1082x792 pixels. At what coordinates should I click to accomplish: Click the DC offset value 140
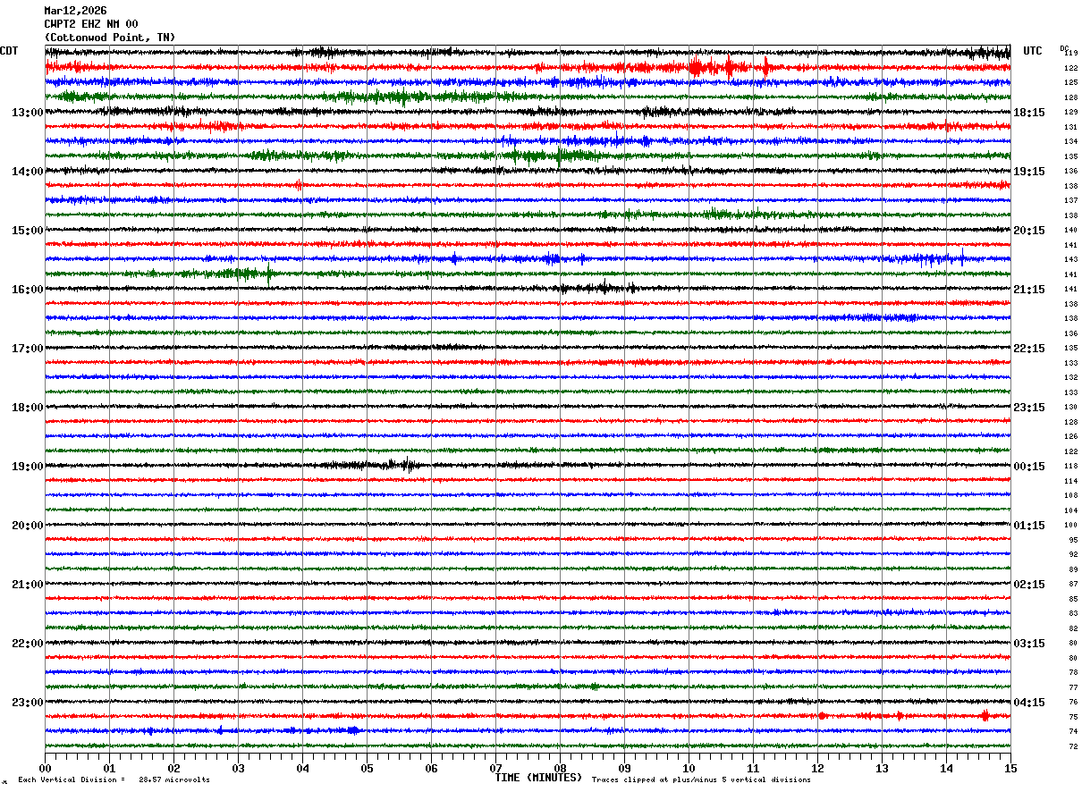click(x=1071, y=231)
